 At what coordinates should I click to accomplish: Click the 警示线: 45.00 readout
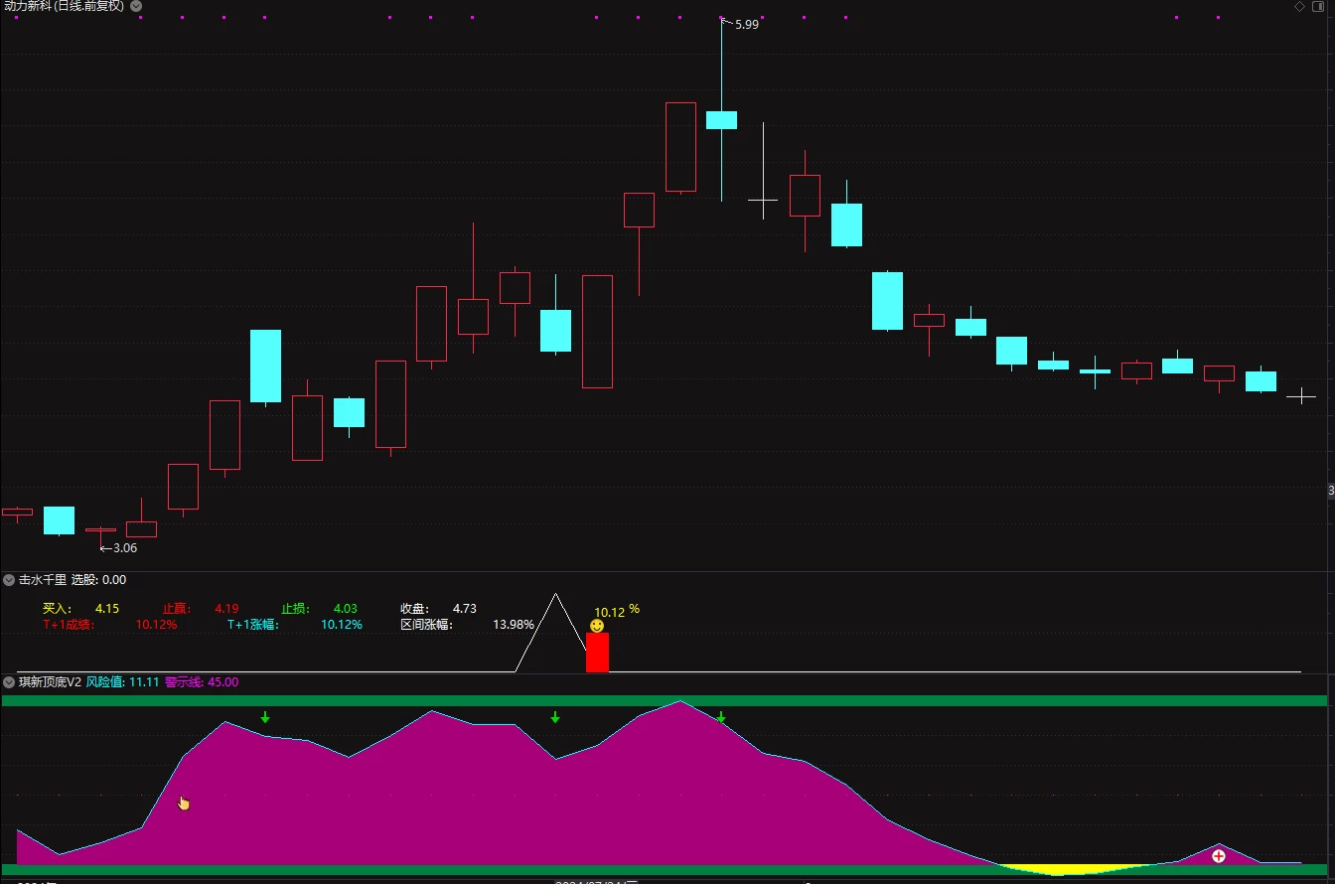202,681
